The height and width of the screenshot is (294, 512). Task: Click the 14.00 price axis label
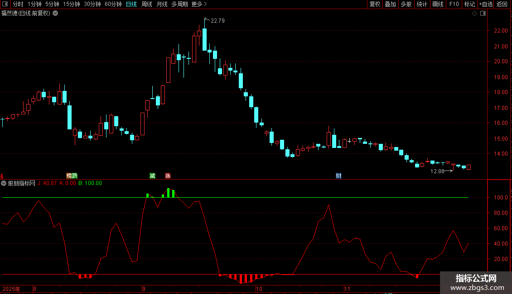click(x=501, y=153)
